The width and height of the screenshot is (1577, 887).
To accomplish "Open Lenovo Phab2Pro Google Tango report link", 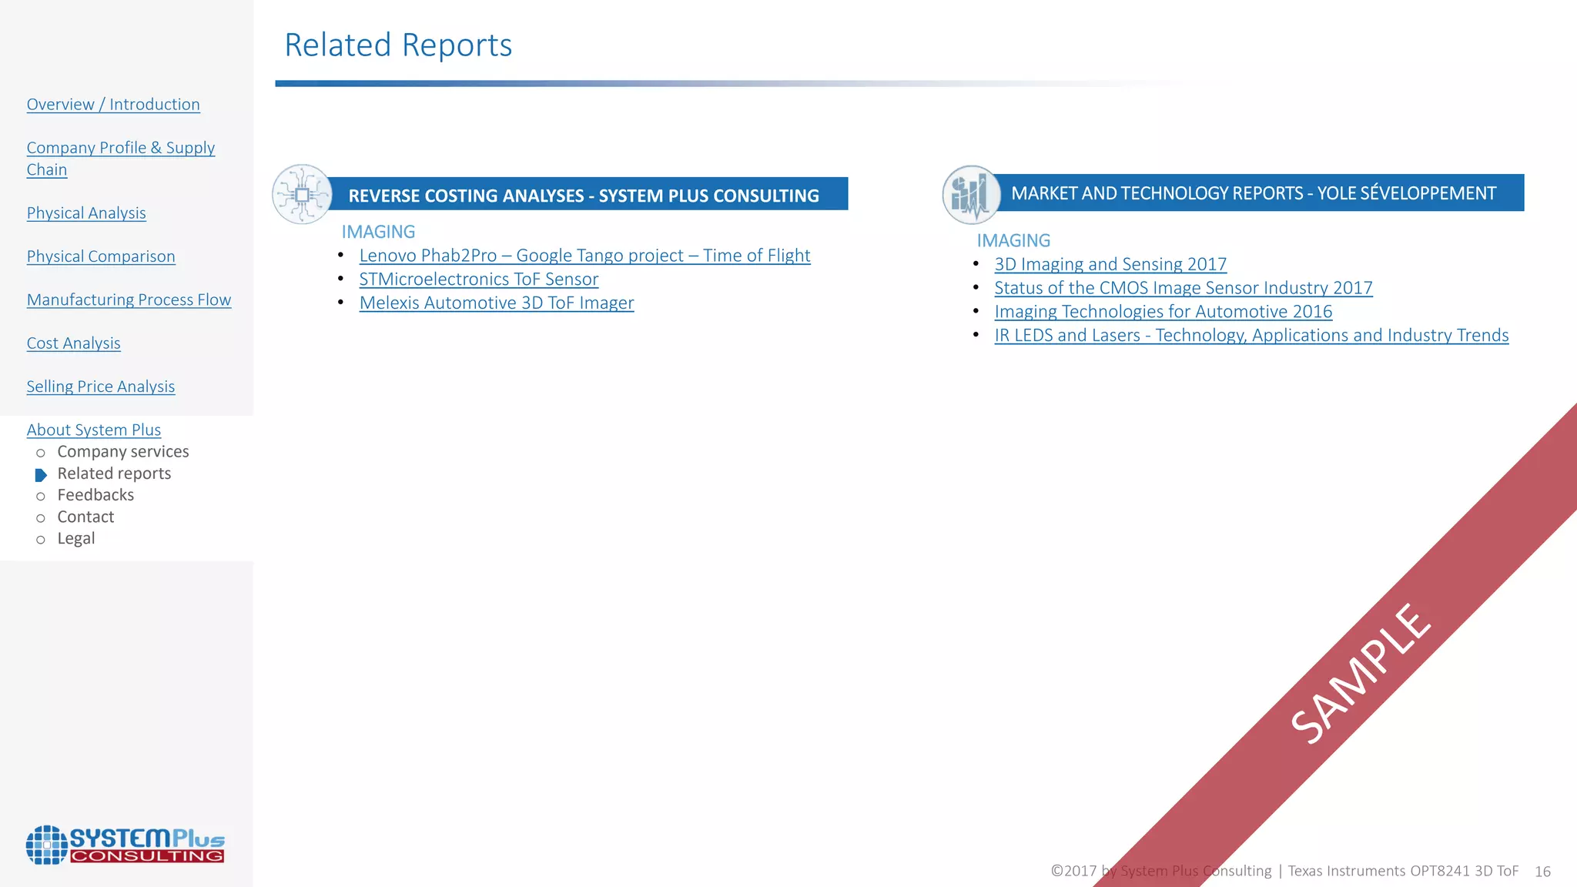I will (x=584, y=256).
